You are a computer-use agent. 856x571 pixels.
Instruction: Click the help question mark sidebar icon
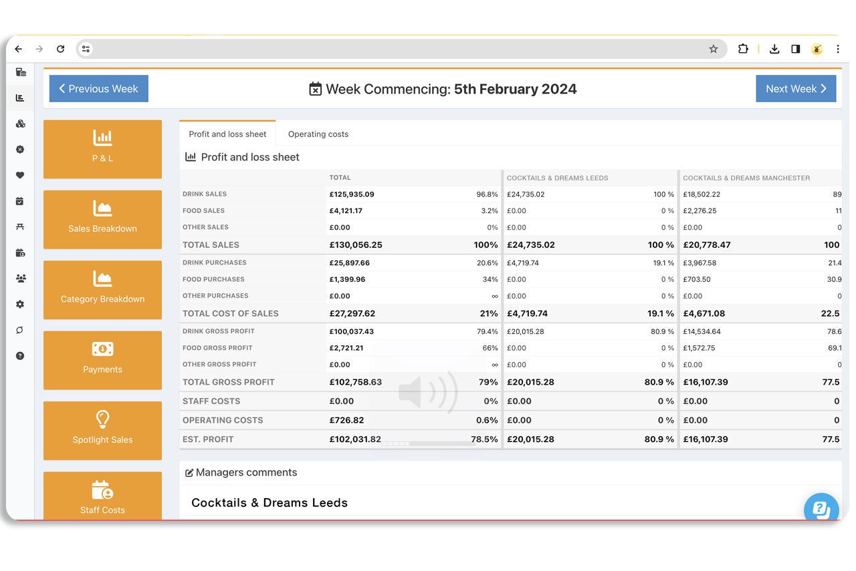20,356
